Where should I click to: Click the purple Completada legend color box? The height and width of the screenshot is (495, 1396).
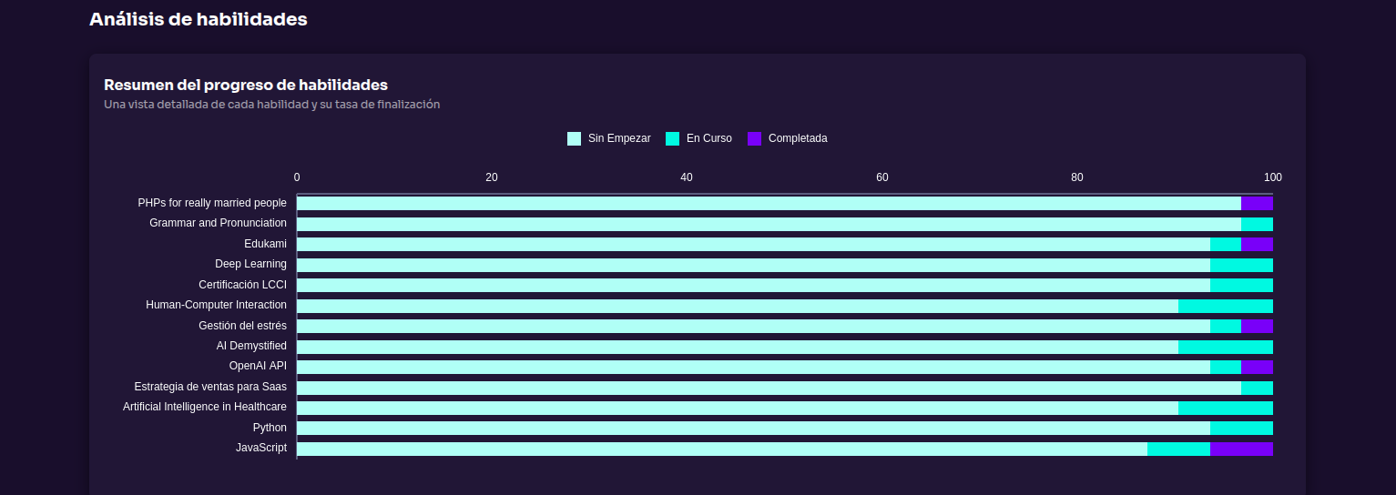(754, 138)
